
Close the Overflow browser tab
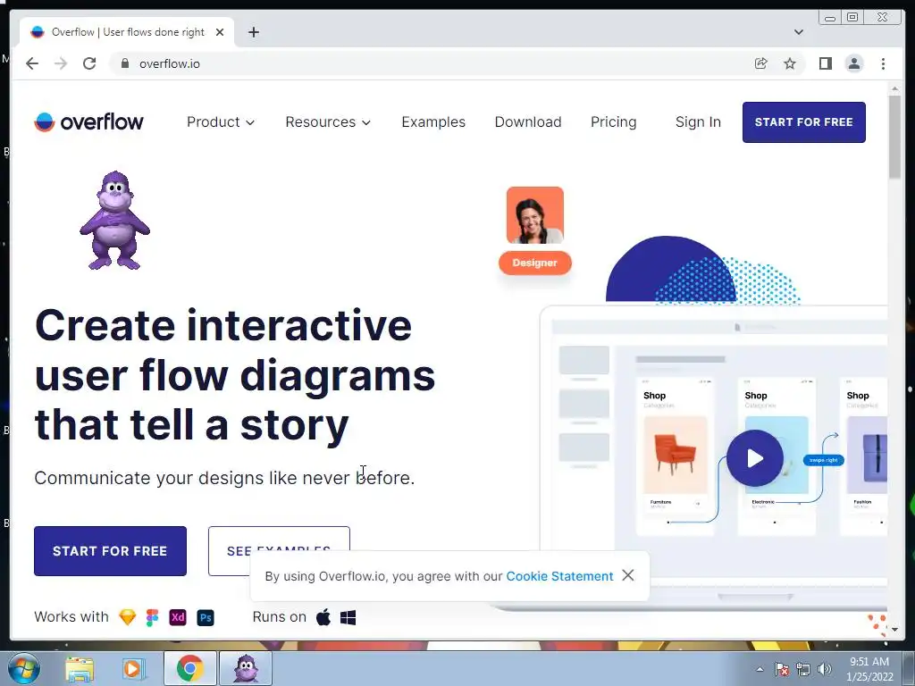(220, 32)
